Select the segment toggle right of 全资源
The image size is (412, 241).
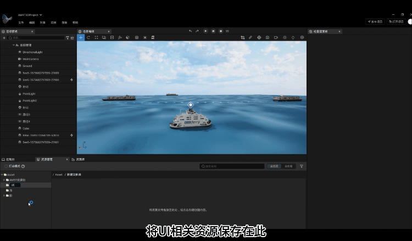[x=288, y=166]
